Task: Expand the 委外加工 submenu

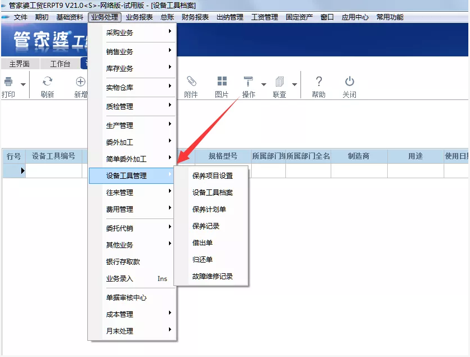Action: (x=132, y=142)
